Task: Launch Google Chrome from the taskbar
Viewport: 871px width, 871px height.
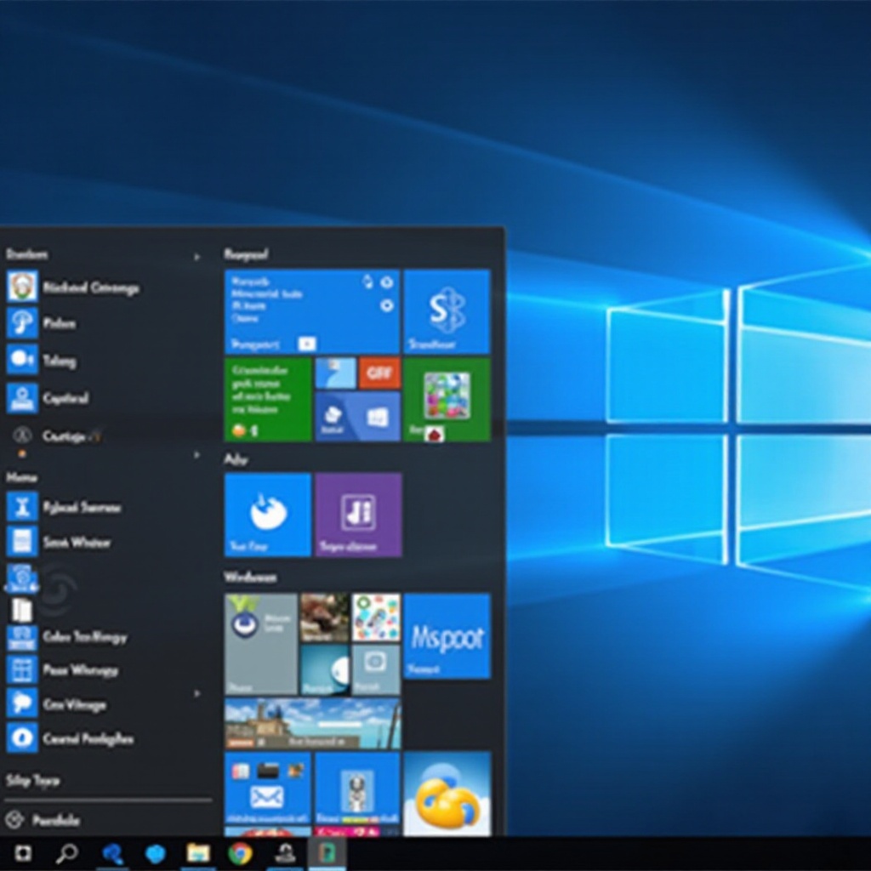Action: click(x=241, y=853)
